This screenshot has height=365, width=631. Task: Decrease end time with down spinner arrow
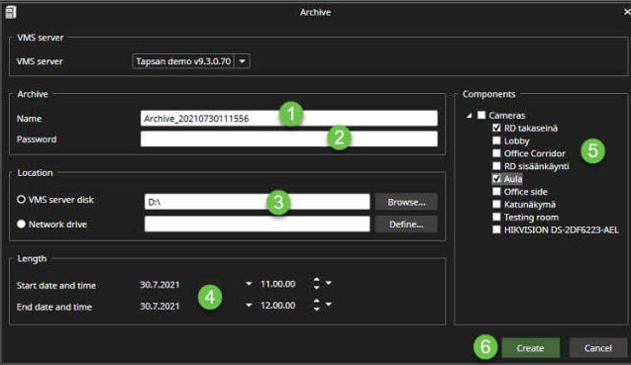pyautogui.click(x=317, y=309)
